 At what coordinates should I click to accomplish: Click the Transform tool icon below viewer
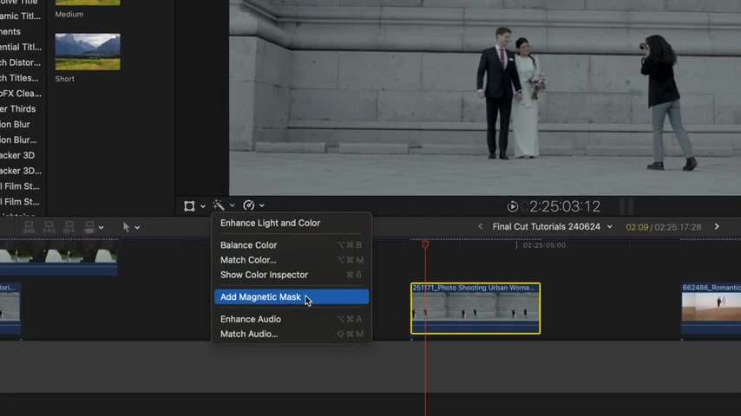click(189, 206)
